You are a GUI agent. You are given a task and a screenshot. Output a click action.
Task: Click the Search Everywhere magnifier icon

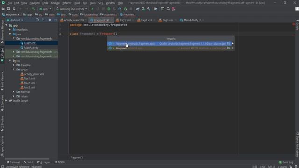(x=168, y=9)
